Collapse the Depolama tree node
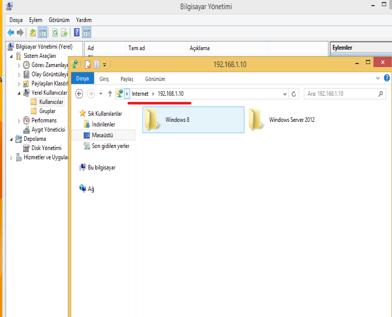Image resolution: width=392 pixels, height=317 pixels. tap(11, 139)
